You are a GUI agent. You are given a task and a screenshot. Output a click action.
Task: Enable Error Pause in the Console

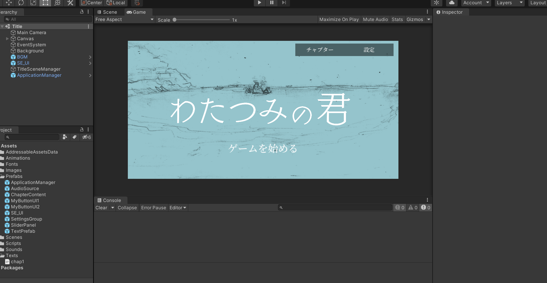153,208
